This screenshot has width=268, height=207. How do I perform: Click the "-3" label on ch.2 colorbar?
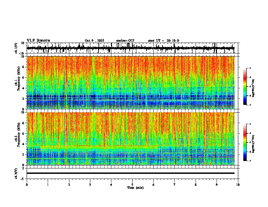click(x=250, y=124)
